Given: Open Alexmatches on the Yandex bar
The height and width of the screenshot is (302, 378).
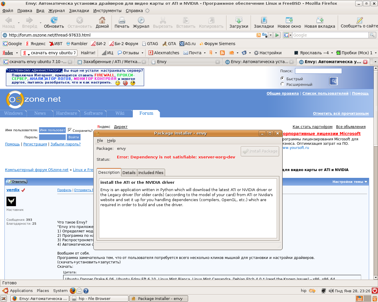Looking at the screenshot, I should tap(164, 53).
